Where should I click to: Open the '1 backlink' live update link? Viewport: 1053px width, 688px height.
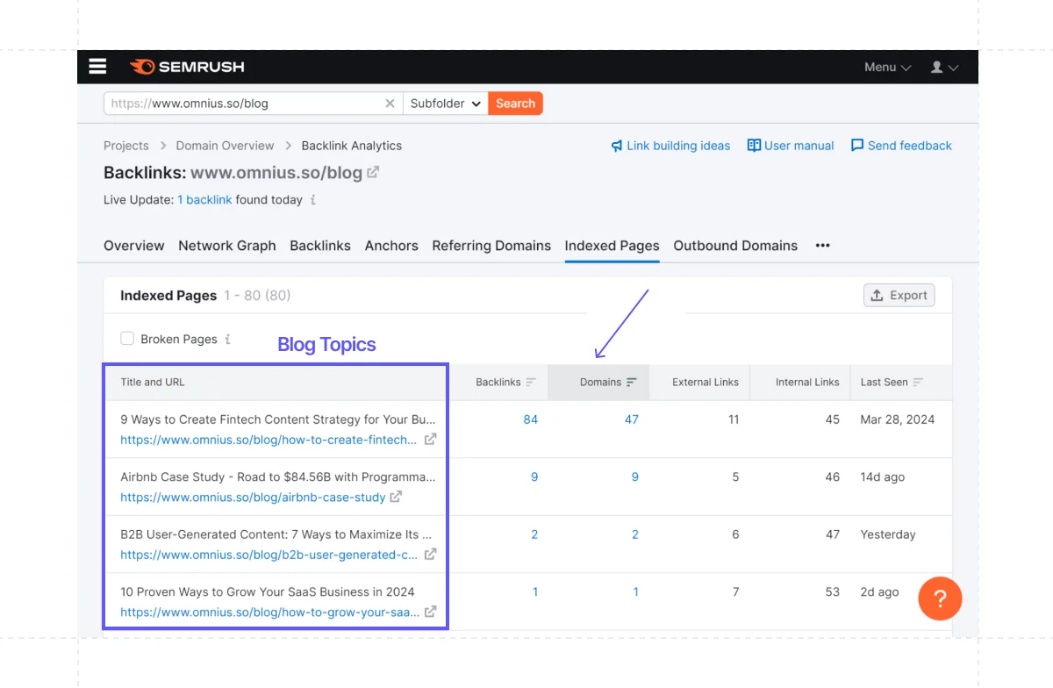(x=204, y=199)
